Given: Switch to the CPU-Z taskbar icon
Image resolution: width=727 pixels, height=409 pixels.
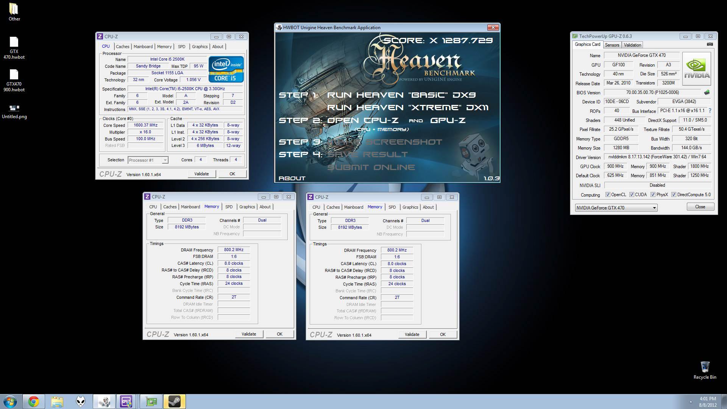Looking at the screenshot, I should point(127,401).
